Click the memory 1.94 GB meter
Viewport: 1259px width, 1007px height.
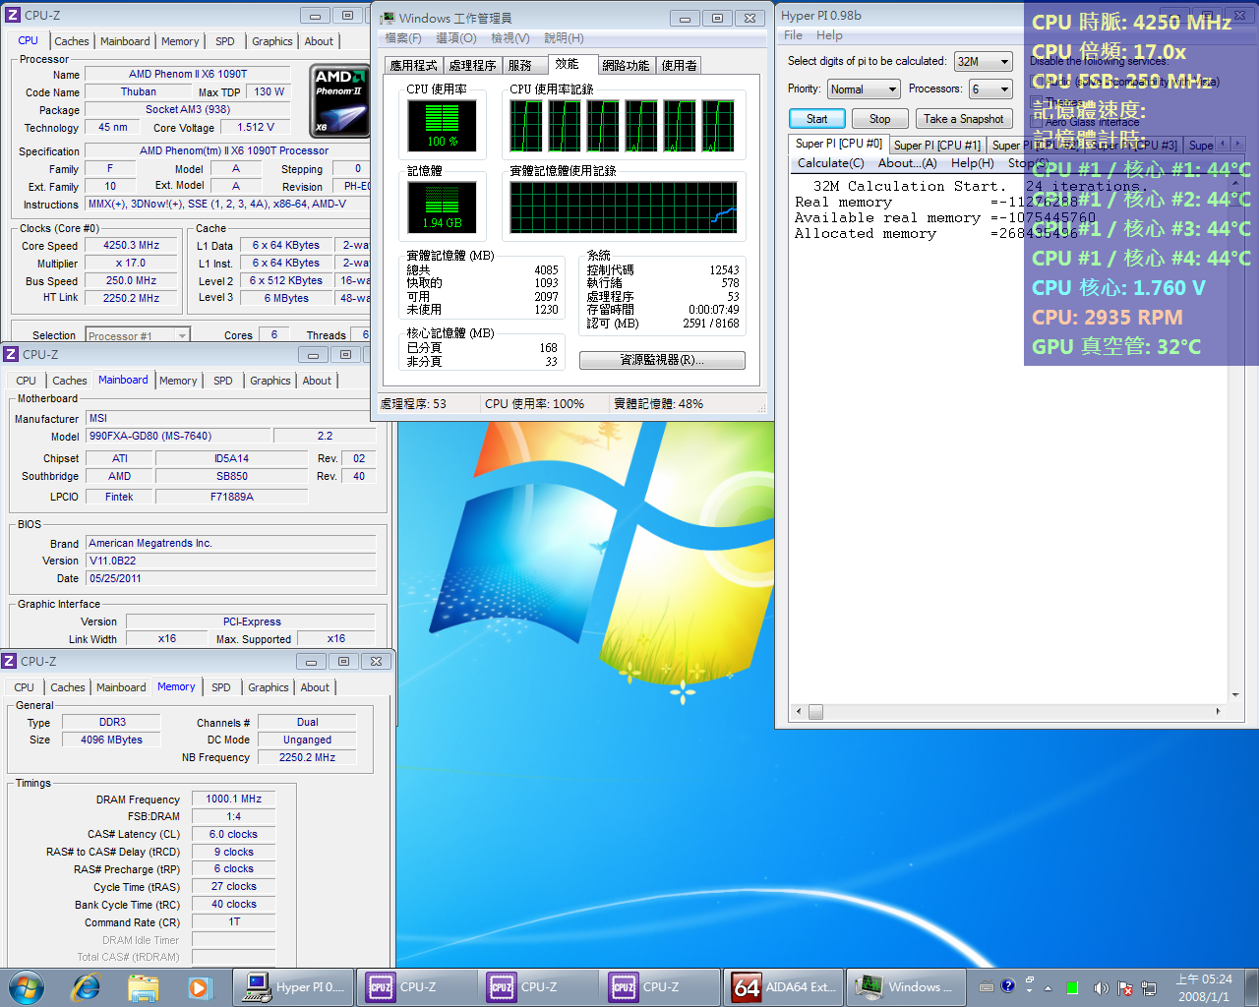pos(443,207)
